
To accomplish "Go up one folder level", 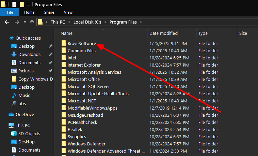I will [32, 22].
